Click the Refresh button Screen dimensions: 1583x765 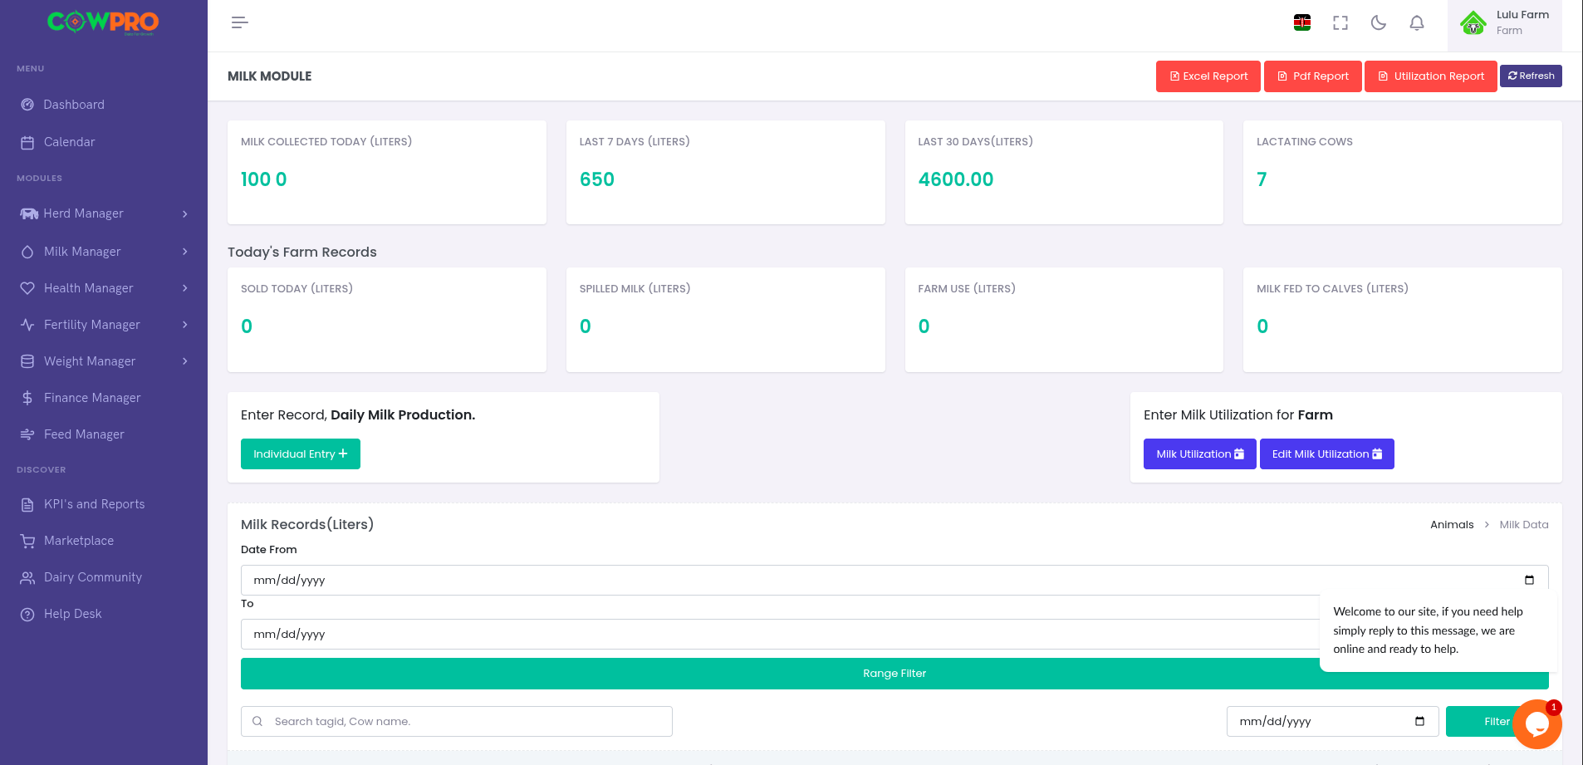pyautogui.click(x=1530, y=76)
